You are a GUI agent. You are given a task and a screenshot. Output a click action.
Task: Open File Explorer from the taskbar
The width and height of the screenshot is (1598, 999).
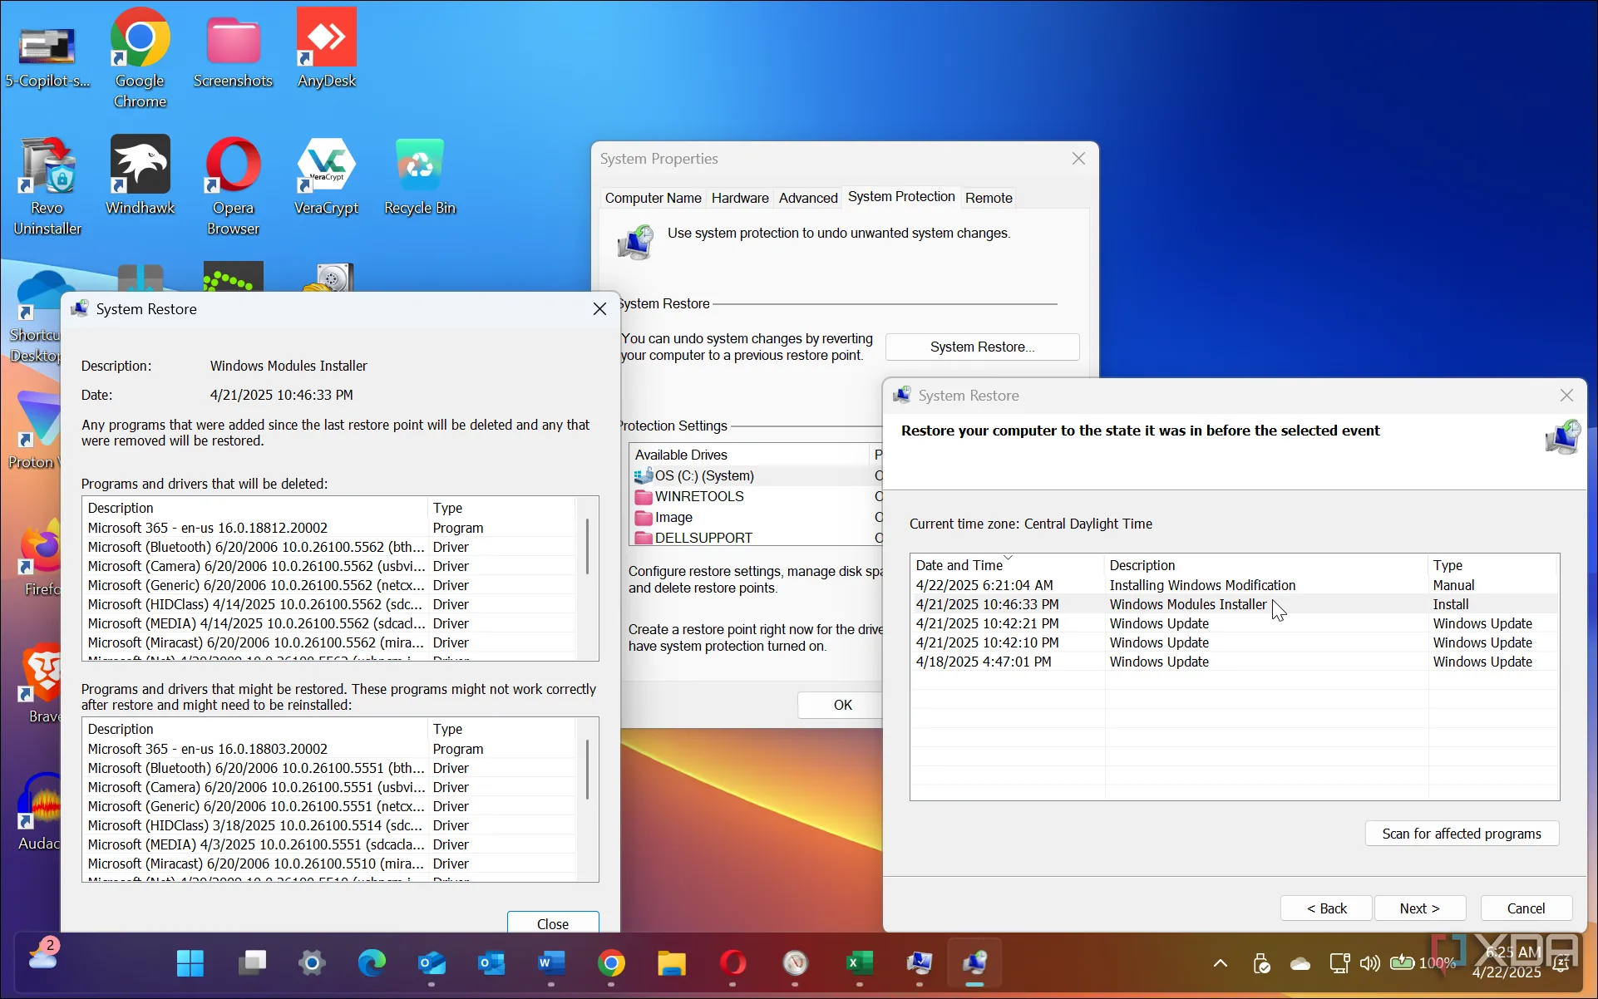pyautogui.click(x=671, y=963)
